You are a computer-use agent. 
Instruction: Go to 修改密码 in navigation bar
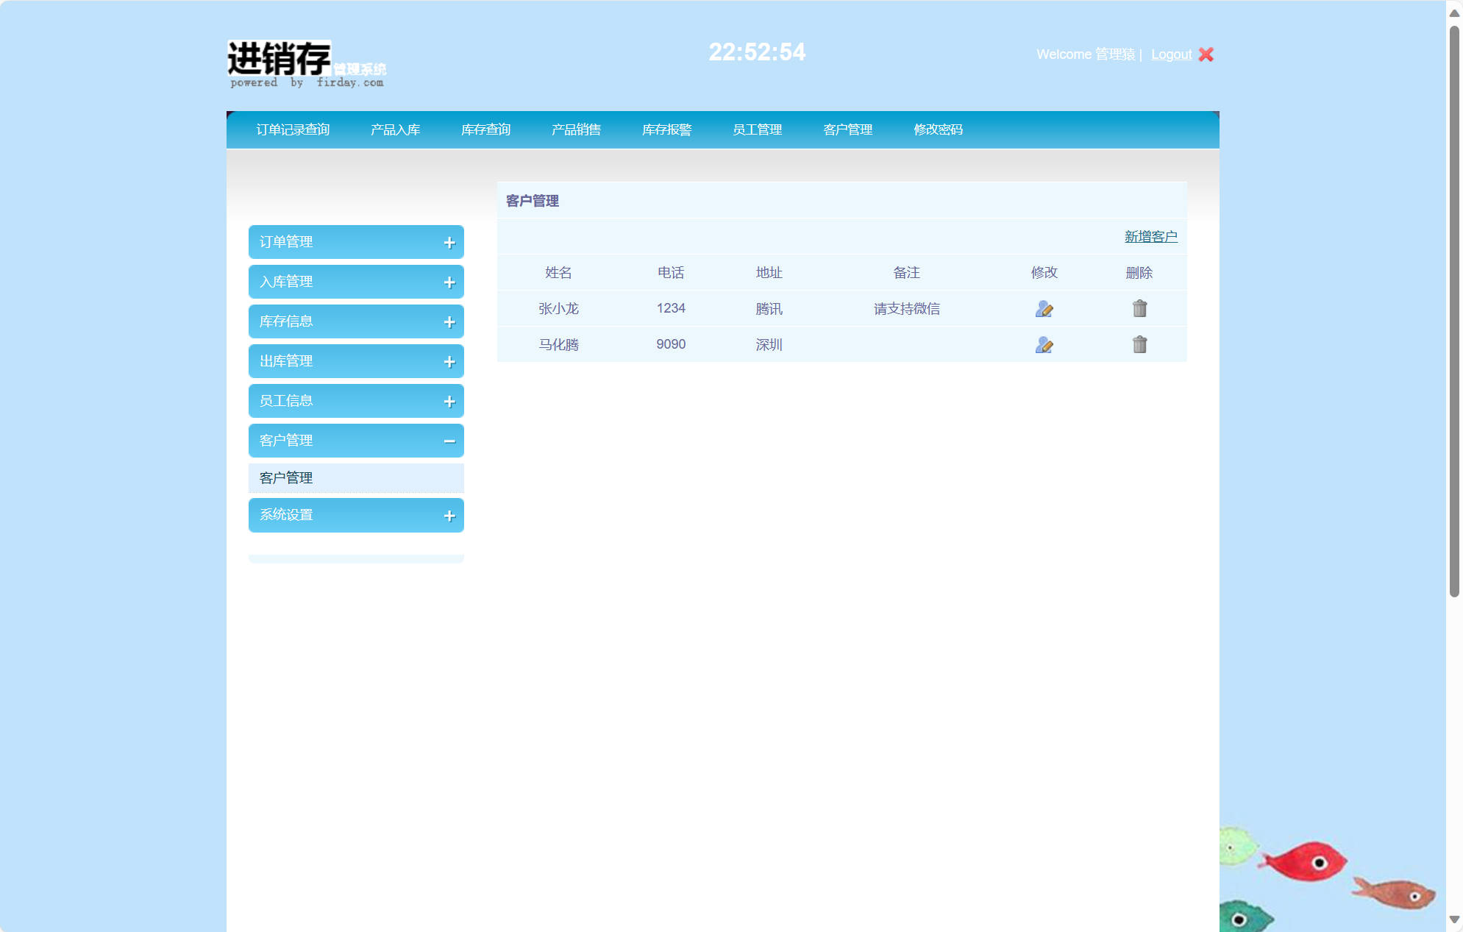pyautogui.click(x=938, y=129)
